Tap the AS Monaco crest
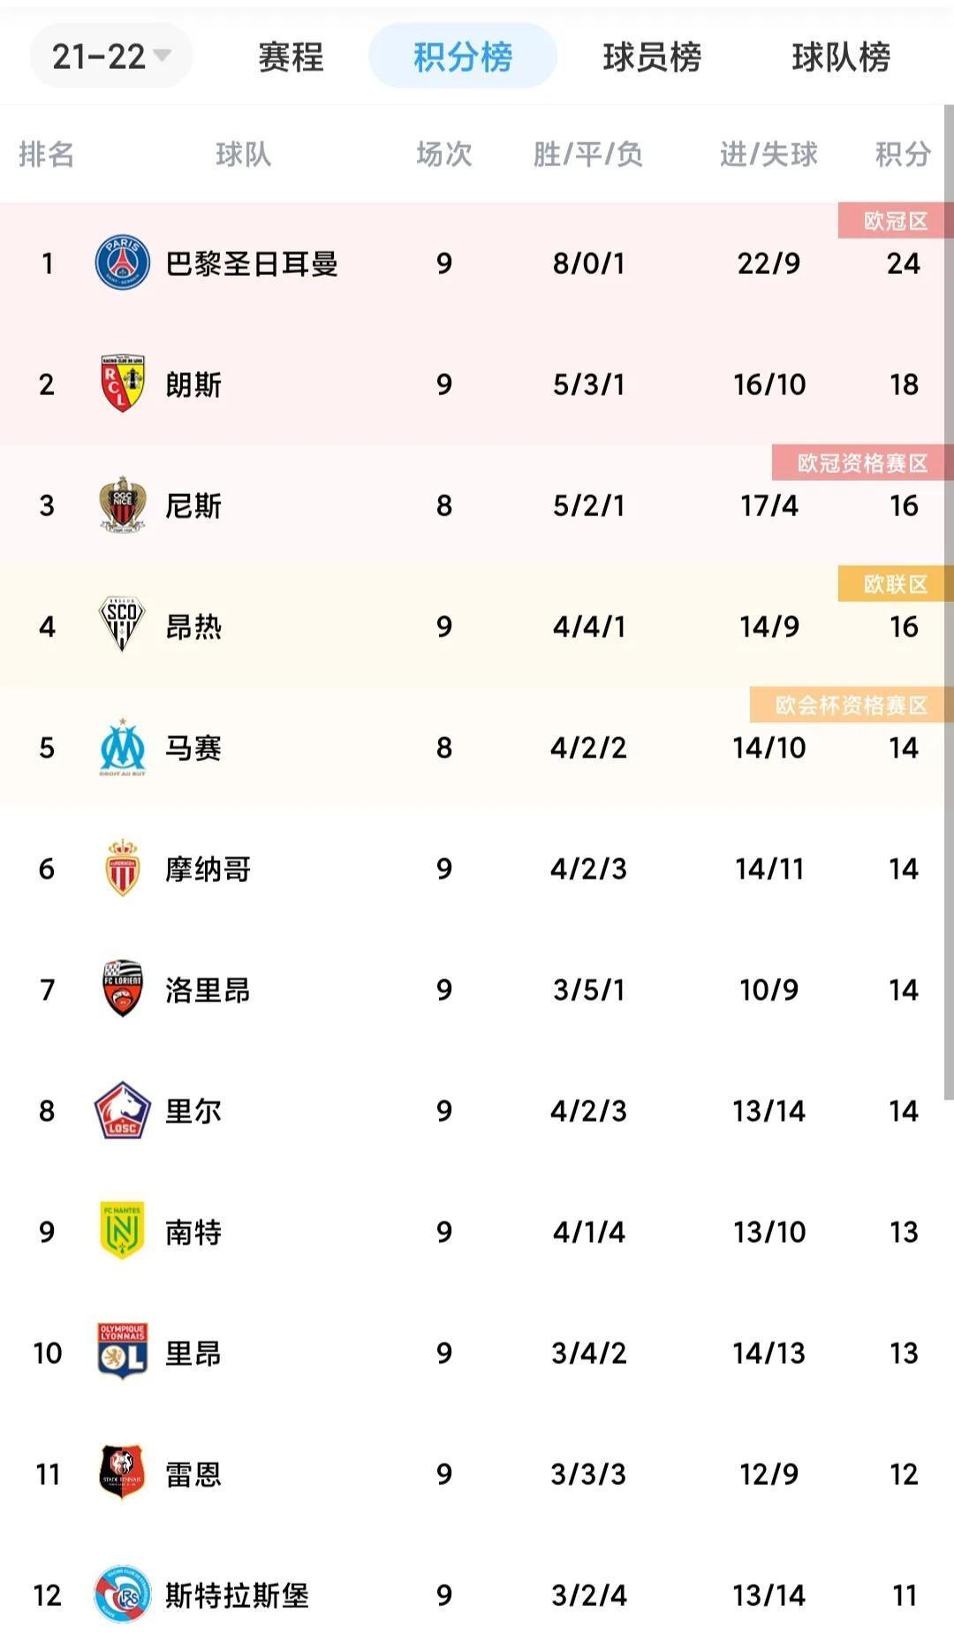The image size is (954, 1651). (x=122, y=869)
